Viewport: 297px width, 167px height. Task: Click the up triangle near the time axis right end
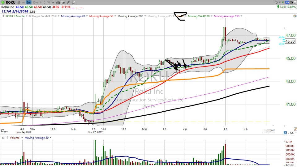coord(273,126)
